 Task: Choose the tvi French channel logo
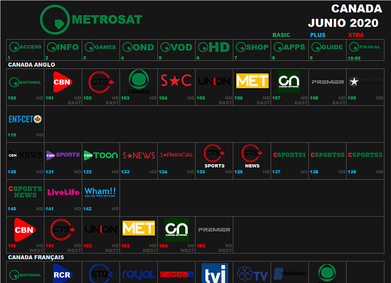pyautogui.click(x=214, y=274)
